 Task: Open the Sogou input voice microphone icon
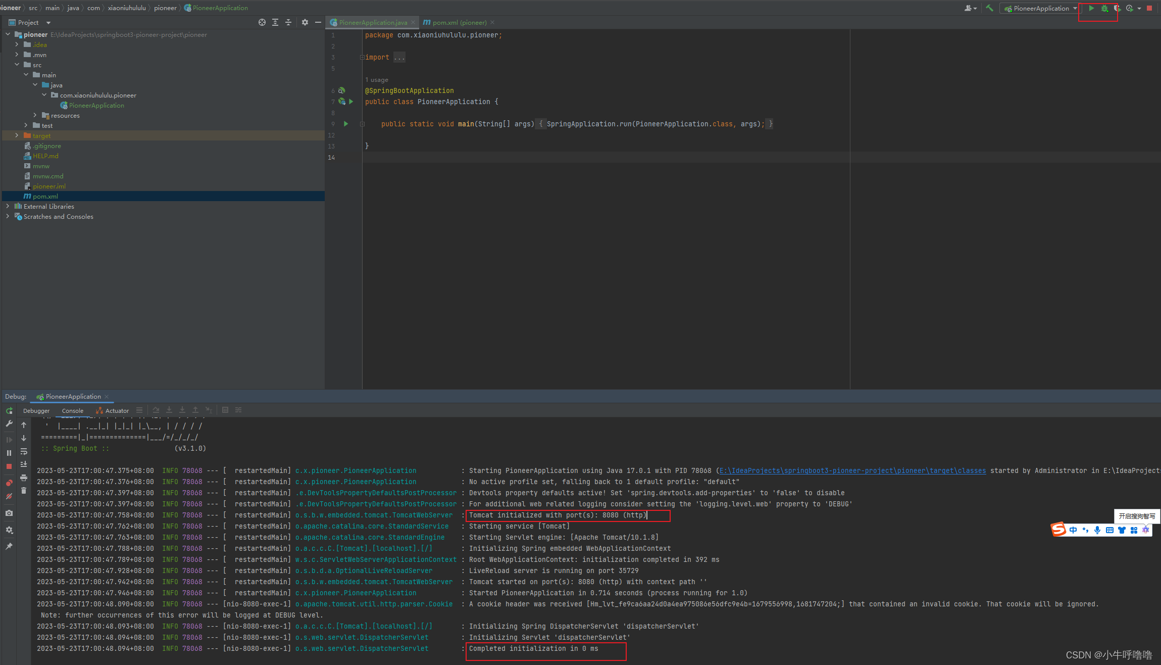click(1097, 530)
